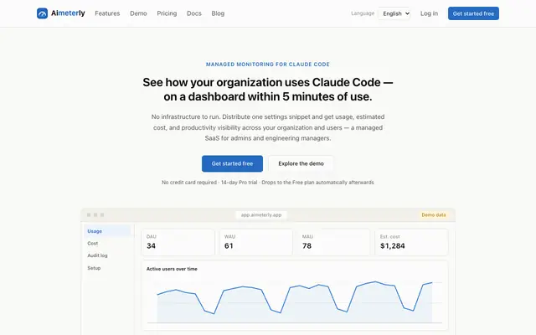536x335 pixels.
Task: Open the Demo nav link
Action: (138, 13)
